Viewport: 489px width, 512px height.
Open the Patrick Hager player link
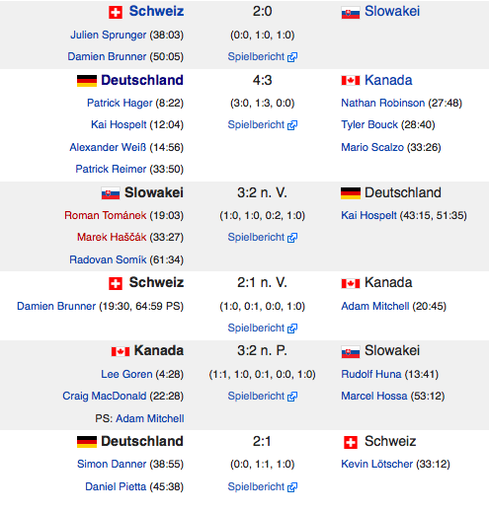(x=120, y=103)
